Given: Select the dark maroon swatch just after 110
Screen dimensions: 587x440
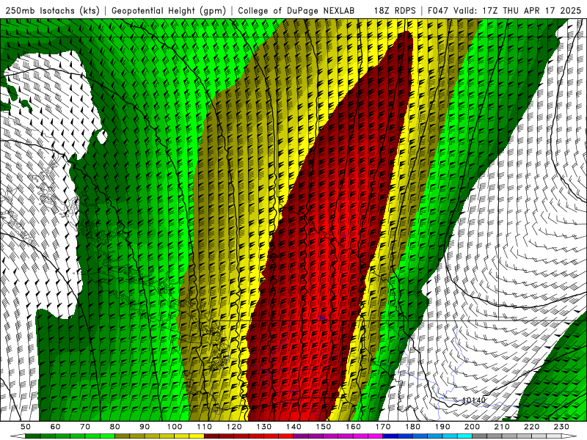Looking at the screenshot, I should tap(212, 436).
